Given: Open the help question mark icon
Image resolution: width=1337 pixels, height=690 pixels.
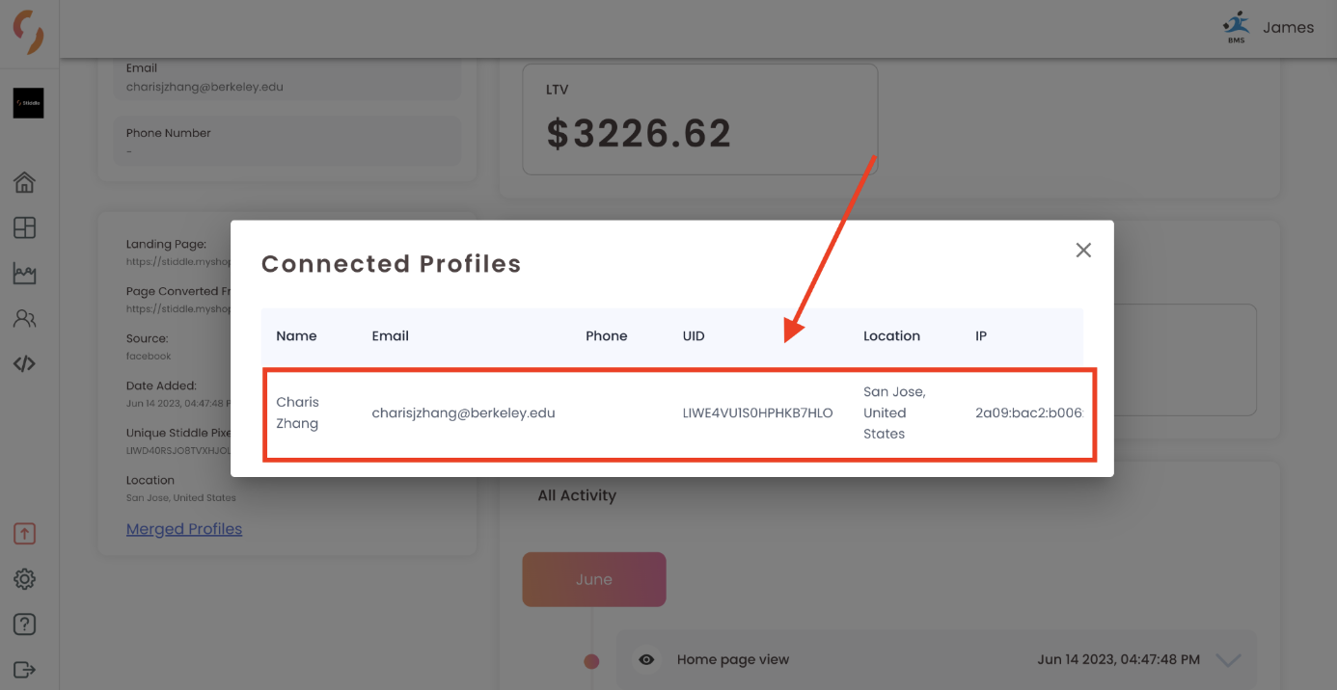Looking at the screenshot, I should pos(25,624).
